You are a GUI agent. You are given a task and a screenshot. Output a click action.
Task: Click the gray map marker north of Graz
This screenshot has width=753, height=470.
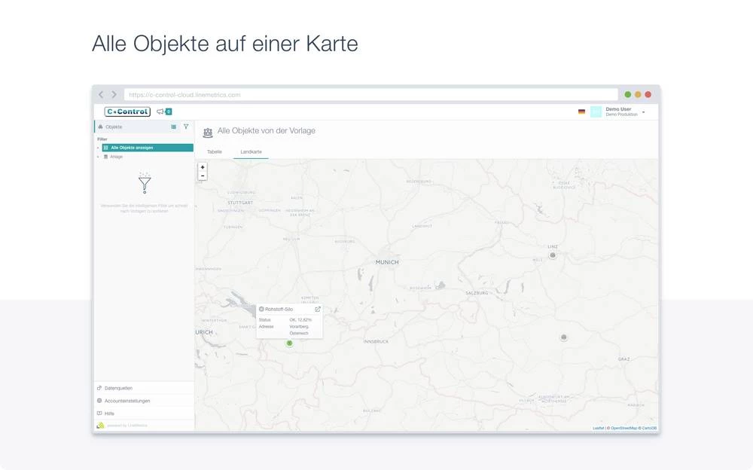[563, 337]
